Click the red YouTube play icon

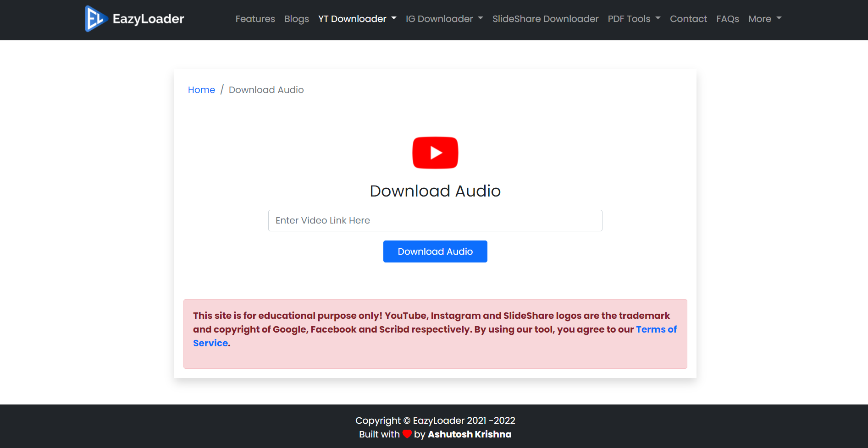click(435, 153)
